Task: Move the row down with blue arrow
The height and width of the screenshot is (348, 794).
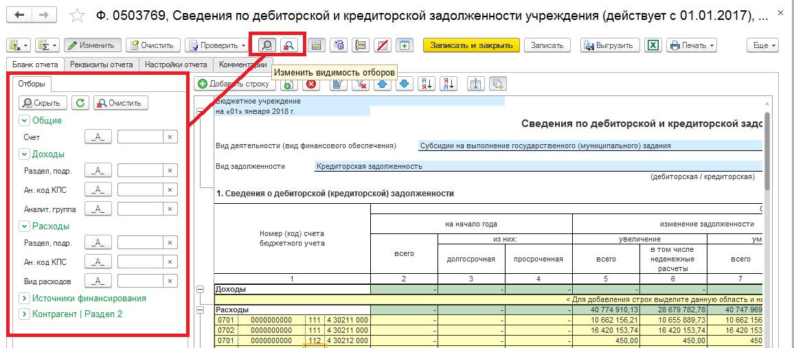Action: tap(404, 84)
